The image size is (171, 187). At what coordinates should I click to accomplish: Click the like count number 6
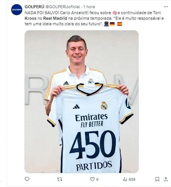coord(97,179)
